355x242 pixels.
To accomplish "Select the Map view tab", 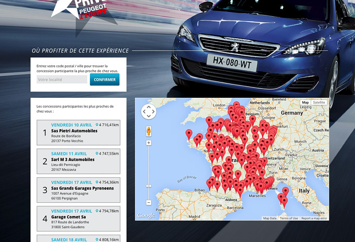I will coord(305,102).
